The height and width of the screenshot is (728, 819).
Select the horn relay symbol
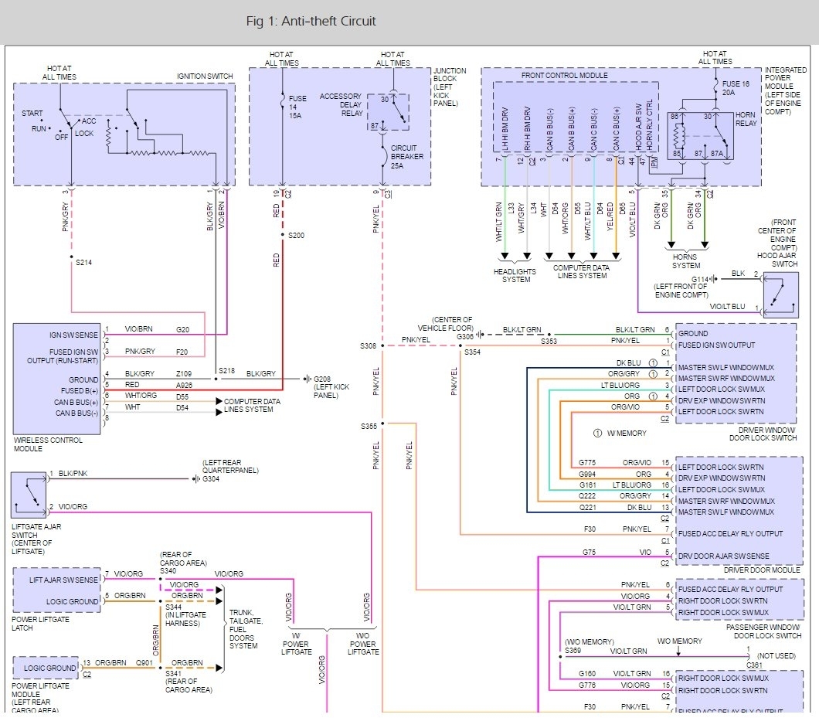[x=700, y=139]
